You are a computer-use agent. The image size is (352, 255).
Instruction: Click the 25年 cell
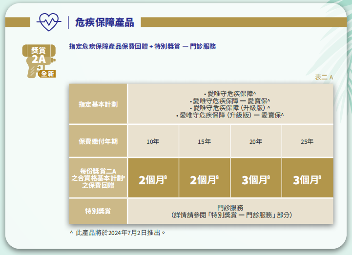click(307, 141)
